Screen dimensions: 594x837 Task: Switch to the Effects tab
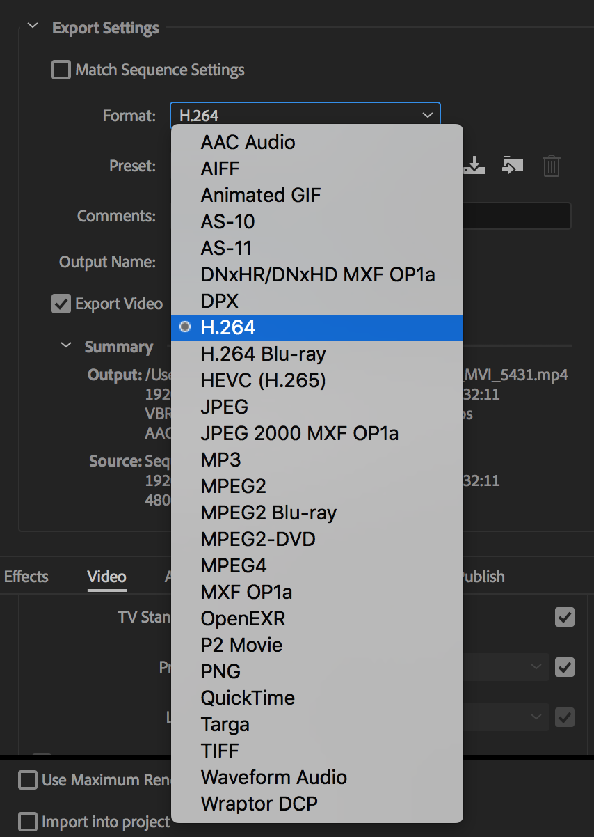26,577
